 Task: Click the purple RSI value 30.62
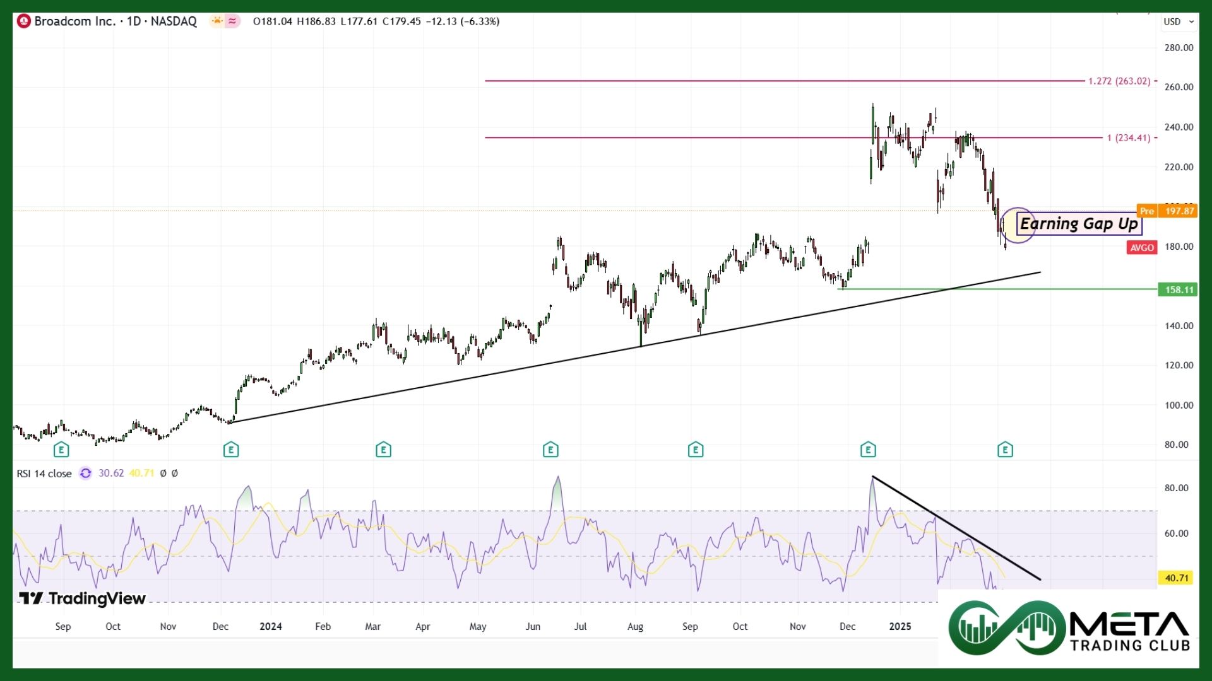click(111, 473)
